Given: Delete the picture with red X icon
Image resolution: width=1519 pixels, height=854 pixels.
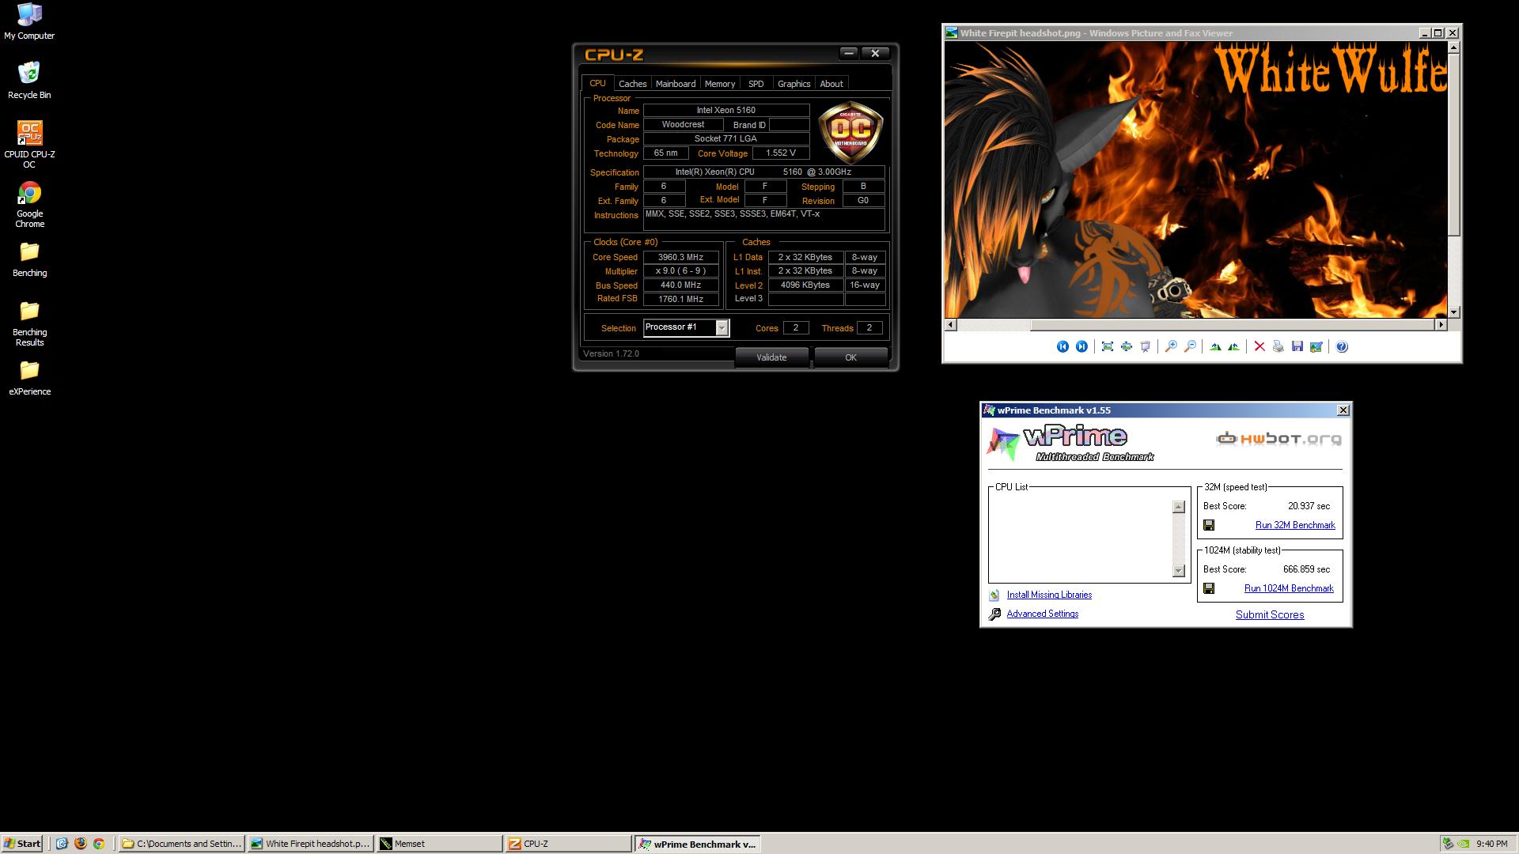Looking at the screenshot, I should (1260, 346).
